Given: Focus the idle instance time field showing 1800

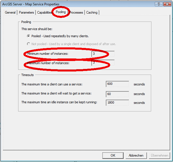Looking at the screenshot, I should click(x=117, y=103).
